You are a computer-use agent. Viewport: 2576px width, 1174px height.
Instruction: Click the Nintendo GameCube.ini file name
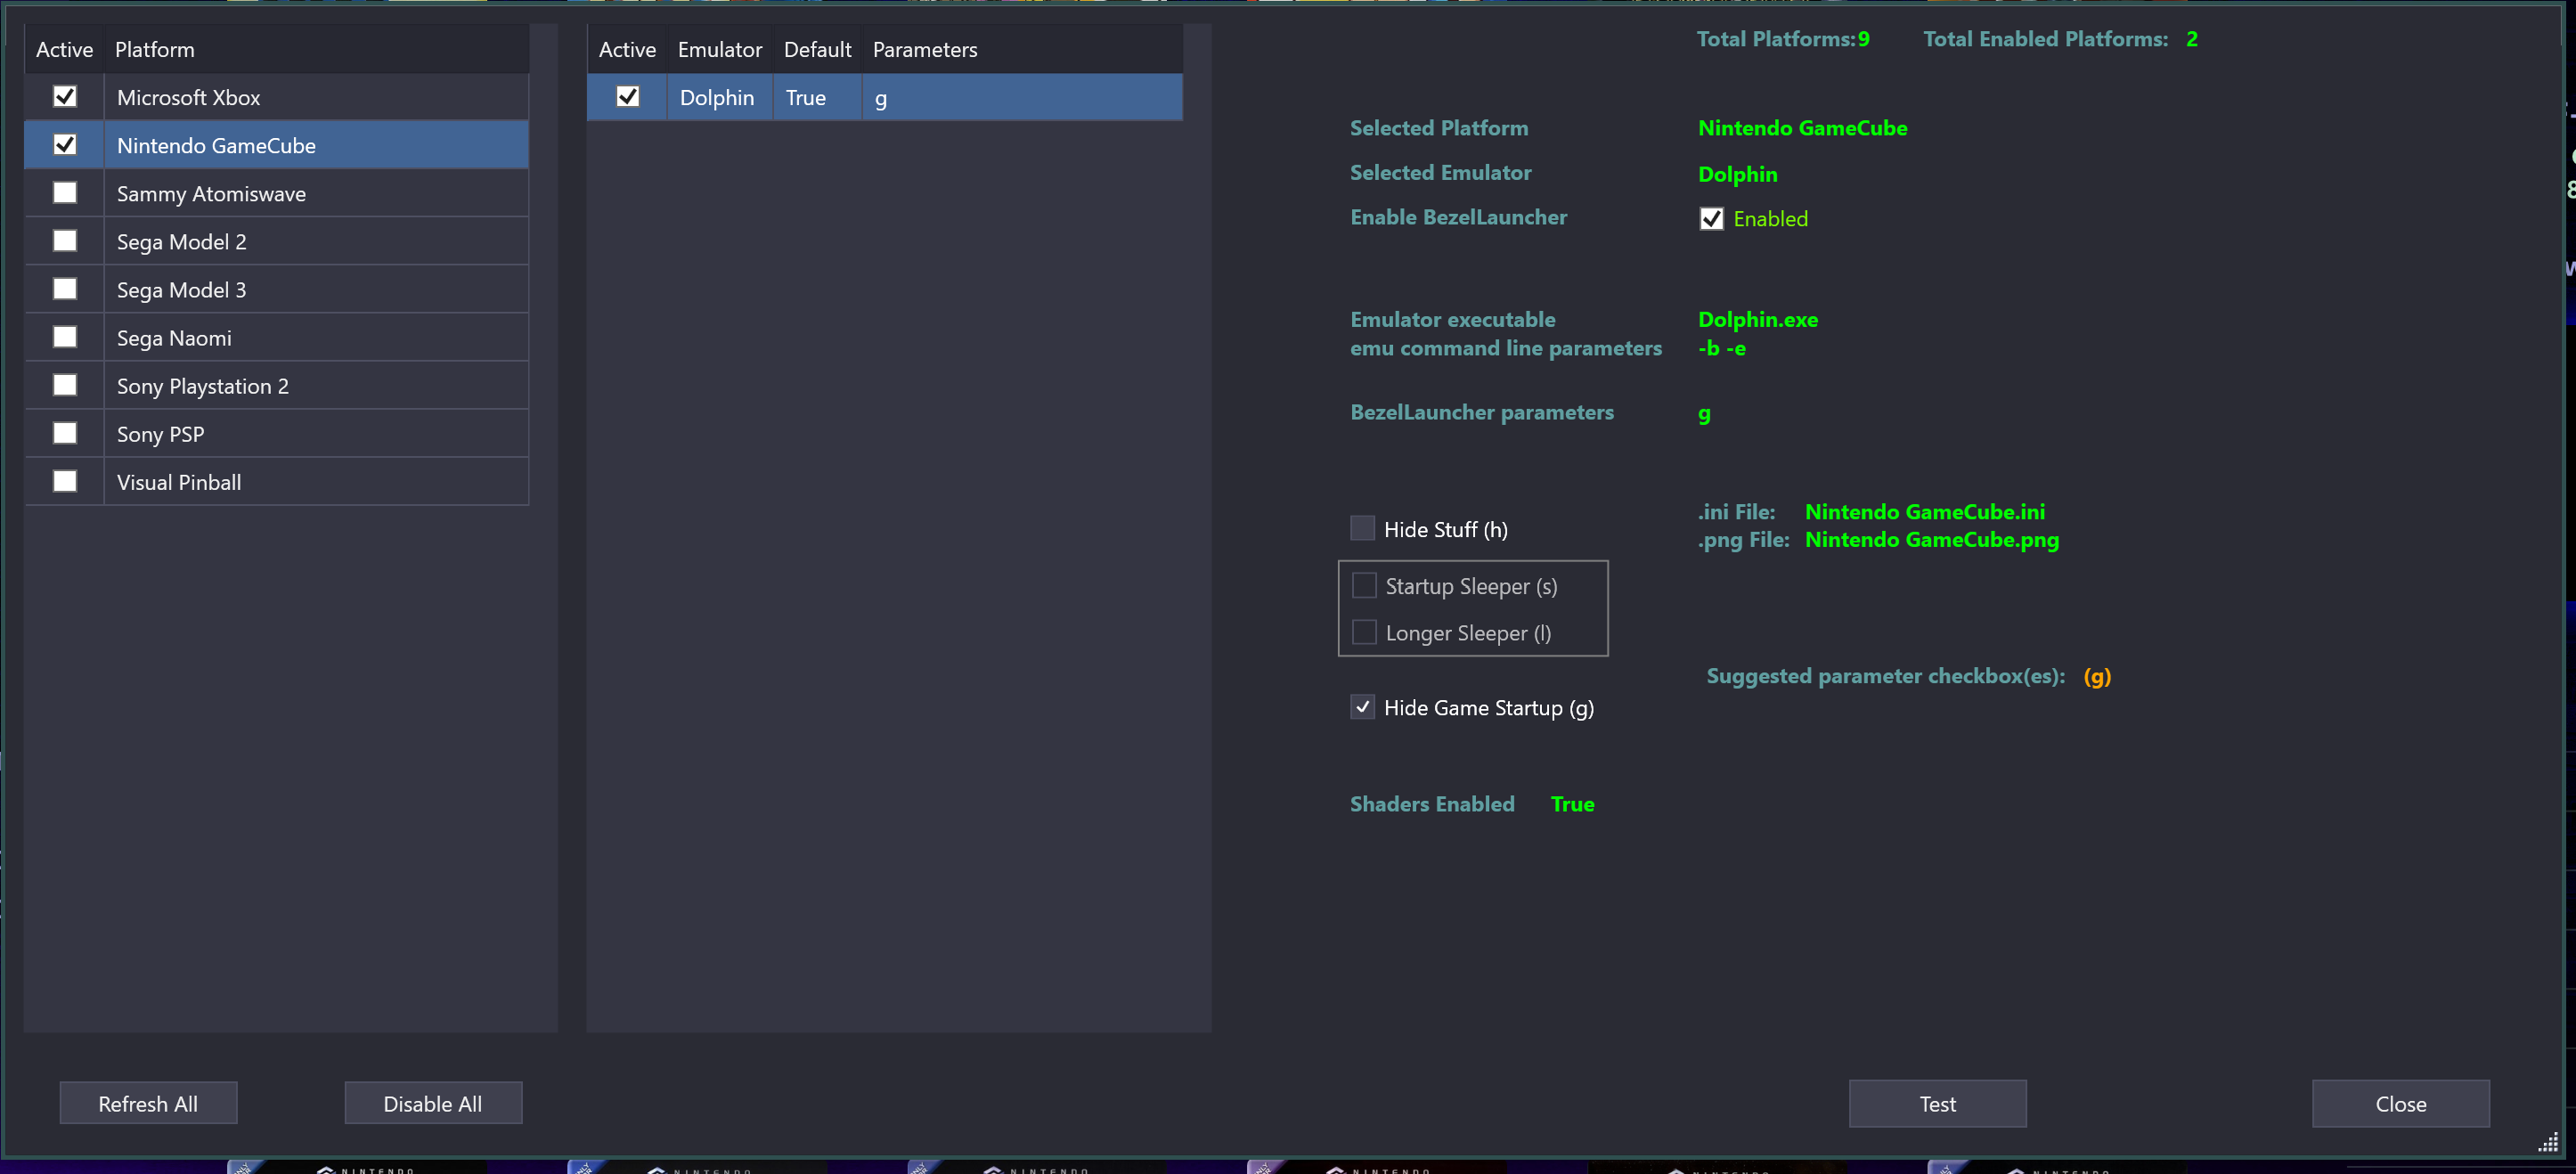[1925, 511]
